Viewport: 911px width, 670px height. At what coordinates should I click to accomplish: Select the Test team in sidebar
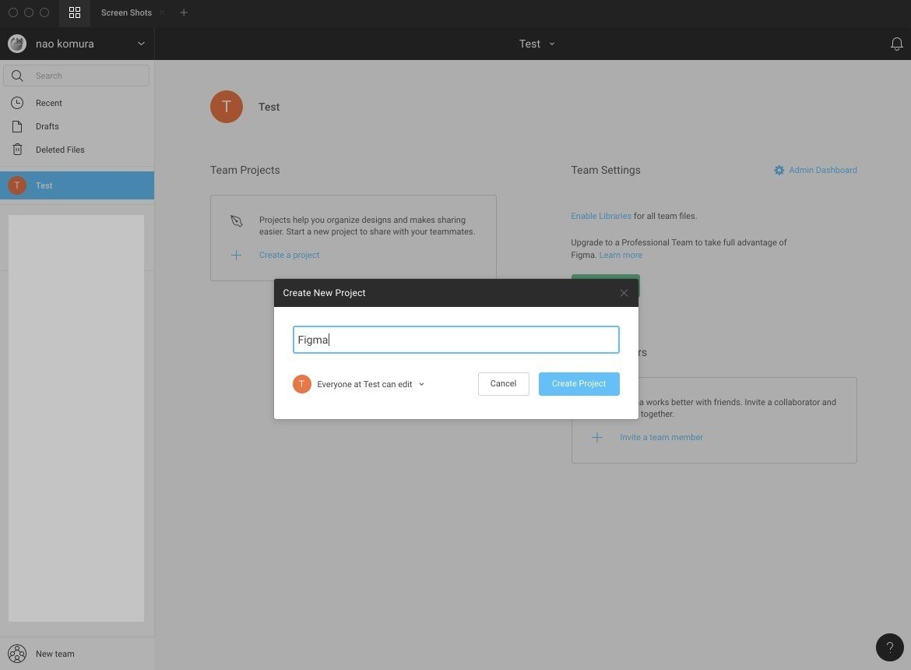(x=76, y=185)
